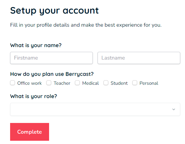
Task: Toggle the Student checkbox
Action: pyautogui.click(x=106, y=83)
